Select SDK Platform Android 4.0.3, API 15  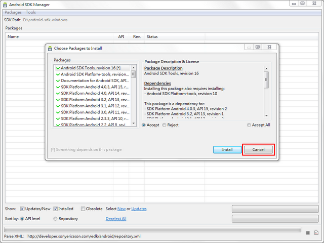(x=92, y=87)
